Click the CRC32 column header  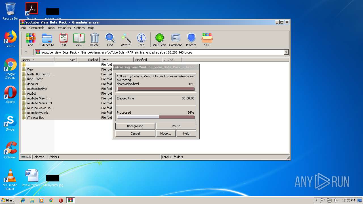[x=172, y=60]
